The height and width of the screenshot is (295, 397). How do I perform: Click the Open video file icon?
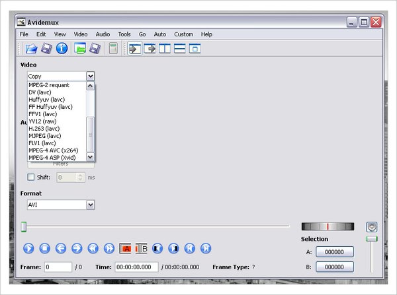click(x=30, y=48)
